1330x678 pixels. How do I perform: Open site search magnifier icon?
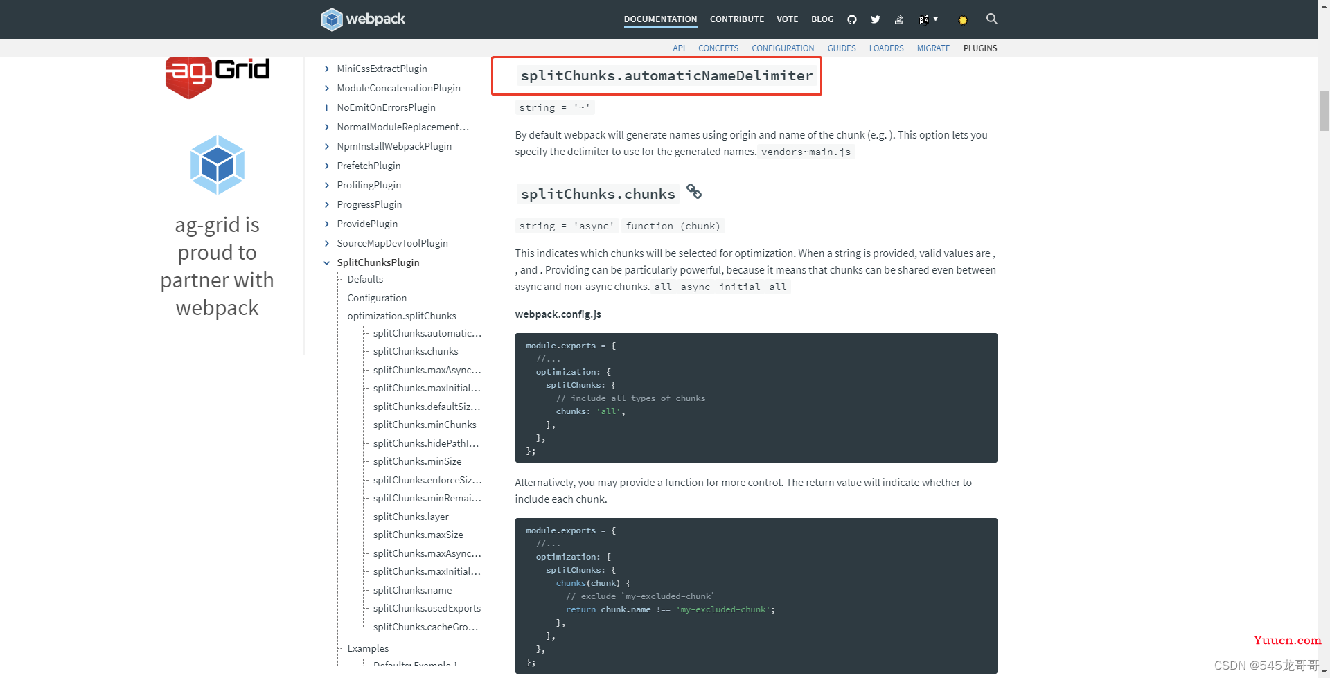992,19
